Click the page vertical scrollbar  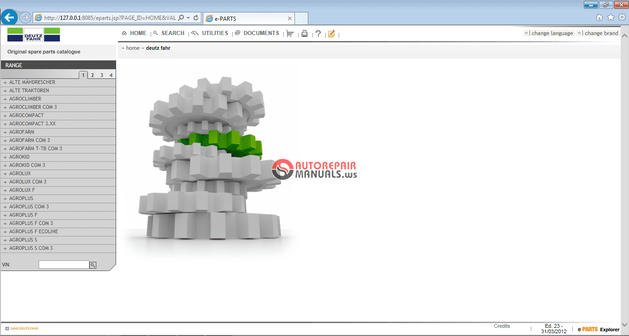point(625,180)
